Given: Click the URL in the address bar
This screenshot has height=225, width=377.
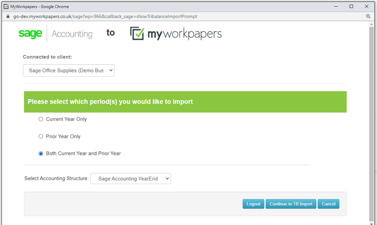Looking at the screenshot, I should tap(105, 16).
